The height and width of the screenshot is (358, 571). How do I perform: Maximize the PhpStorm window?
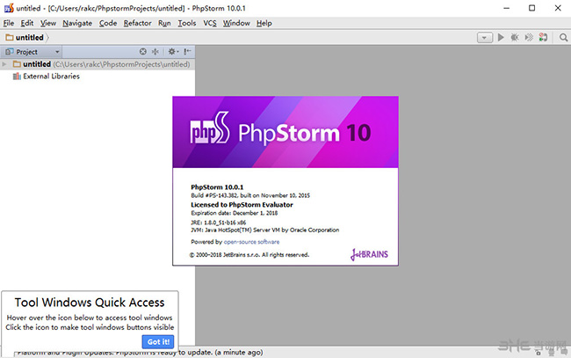(532, 8)
